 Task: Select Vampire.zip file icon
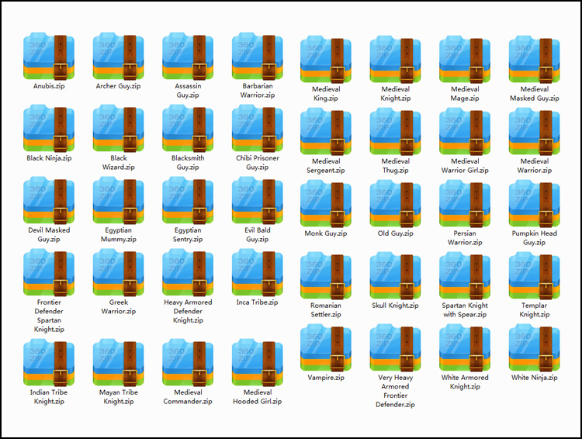pos(326,348)
